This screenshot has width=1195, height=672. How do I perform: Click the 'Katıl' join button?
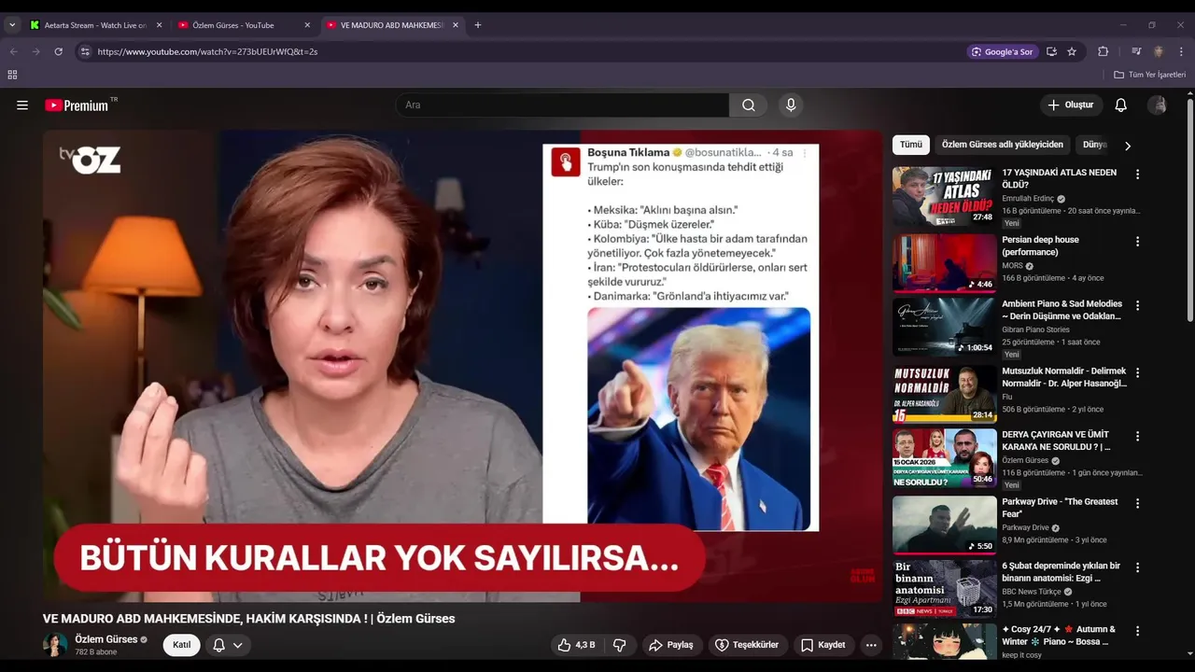(181, 645)
